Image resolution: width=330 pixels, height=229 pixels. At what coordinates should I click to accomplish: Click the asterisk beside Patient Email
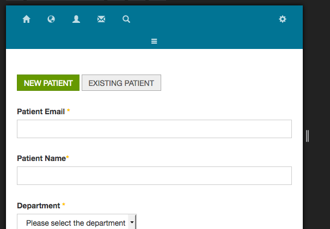pos(68,110)
